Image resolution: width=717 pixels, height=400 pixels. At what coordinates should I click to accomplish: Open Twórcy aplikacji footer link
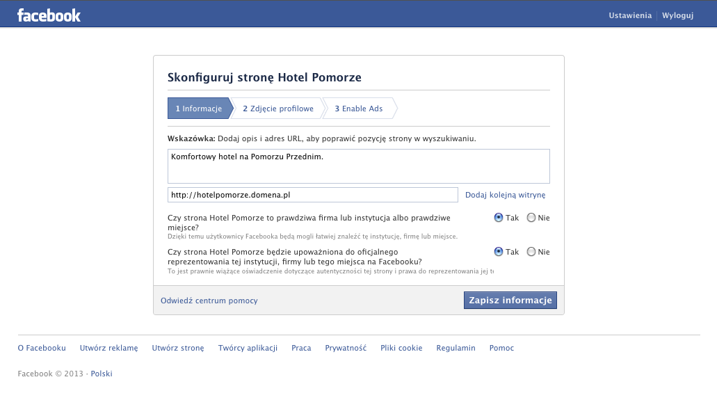tap(248, 348)
